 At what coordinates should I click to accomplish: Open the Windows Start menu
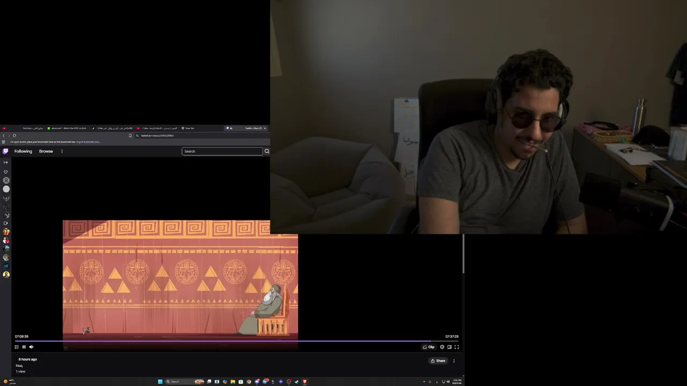click(x=160, y=382)
